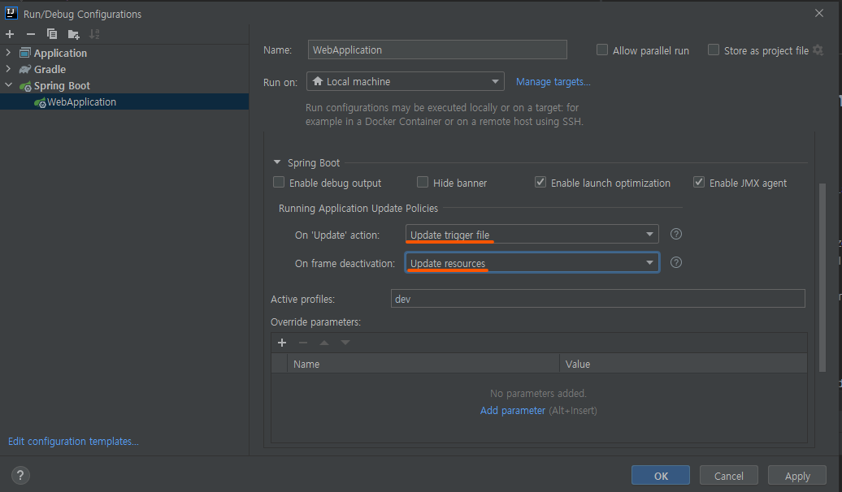
Task: Focus the Active profiles field
Action: pos(597,299)
